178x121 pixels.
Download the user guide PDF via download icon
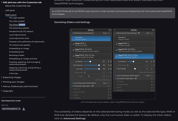tap(24, 109)
